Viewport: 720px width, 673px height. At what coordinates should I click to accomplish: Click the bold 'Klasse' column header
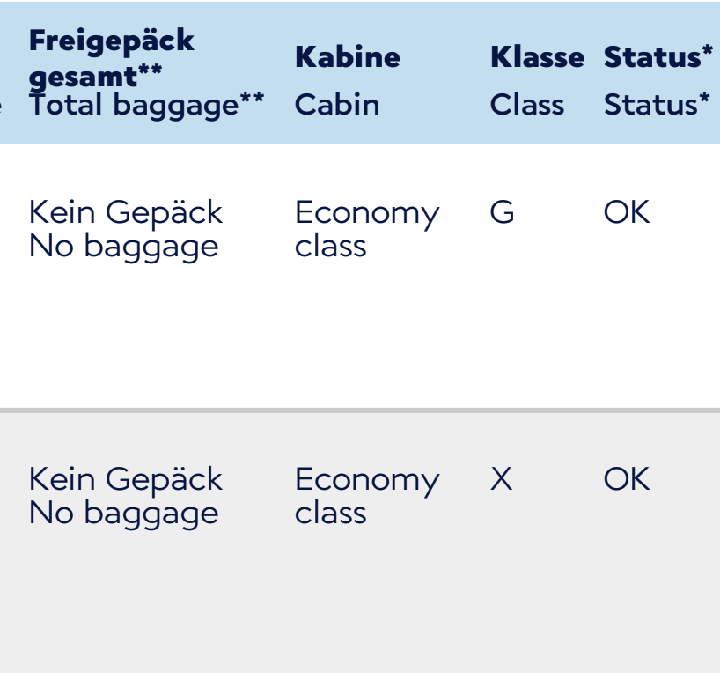[x=536, y=57]
